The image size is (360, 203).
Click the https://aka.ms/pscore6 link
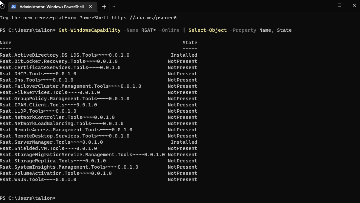[144, 18]
